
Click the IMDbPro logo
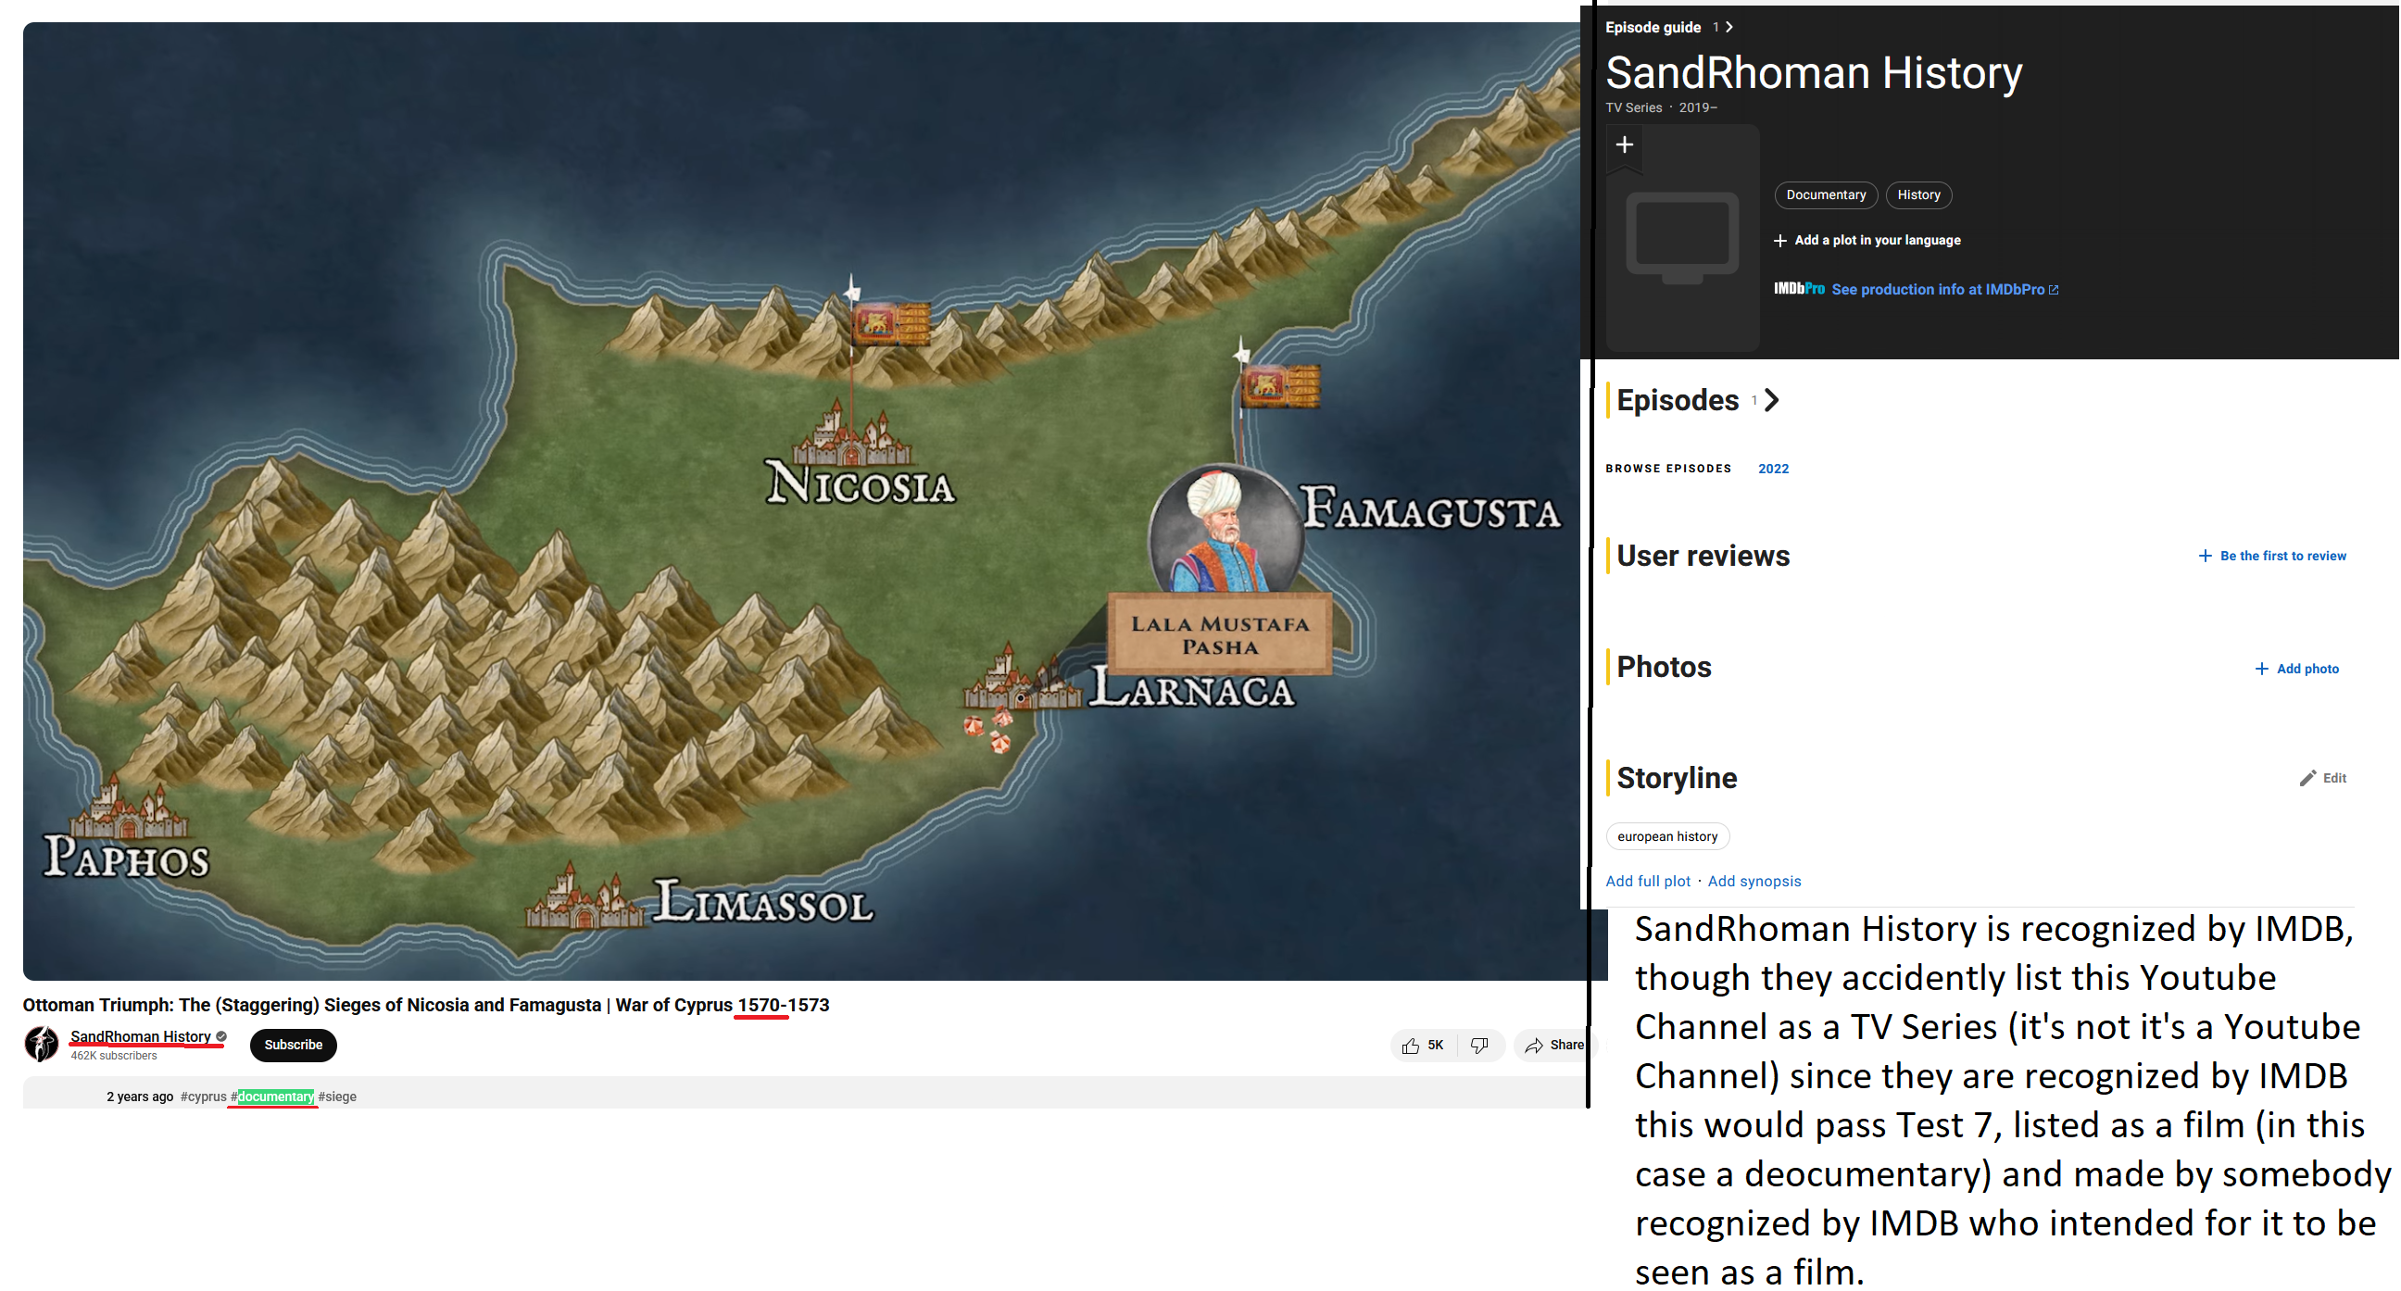[1799, 289]
